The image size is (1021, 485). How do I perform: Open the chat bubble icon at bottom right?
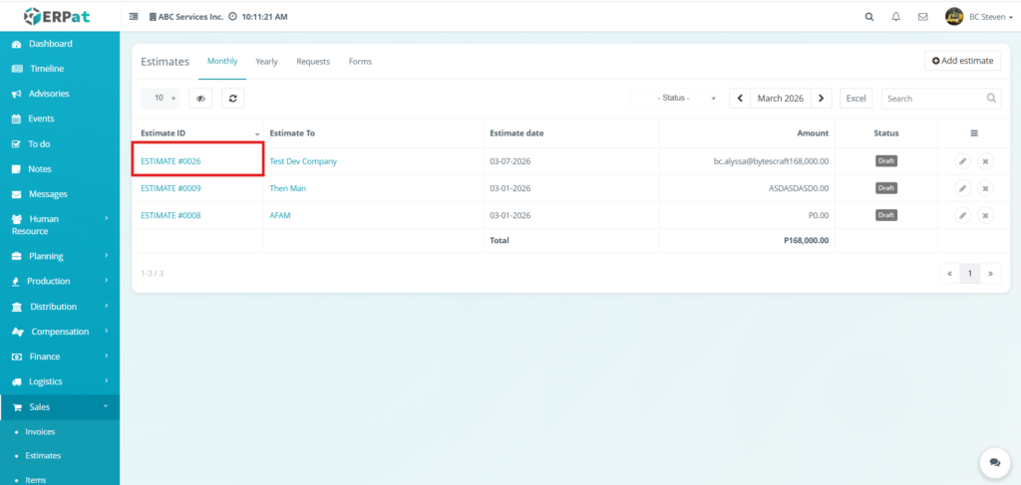(994, 462)
